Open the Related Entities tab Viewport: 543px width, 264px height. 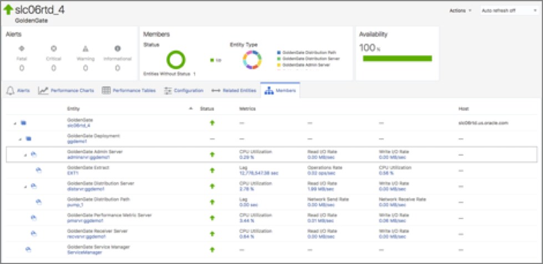234,90
